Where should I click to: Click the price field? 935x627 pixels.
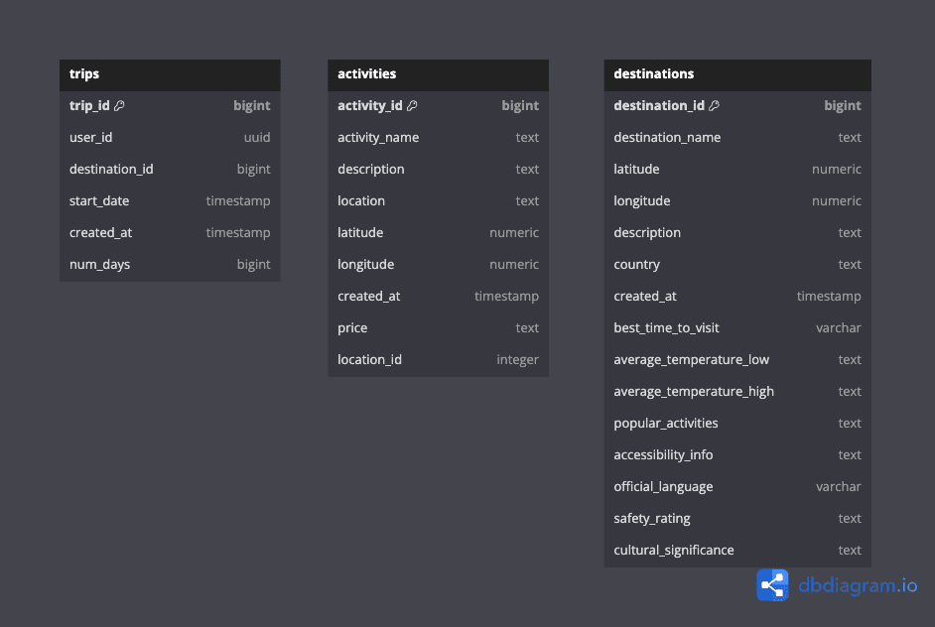tap(439, 327)
